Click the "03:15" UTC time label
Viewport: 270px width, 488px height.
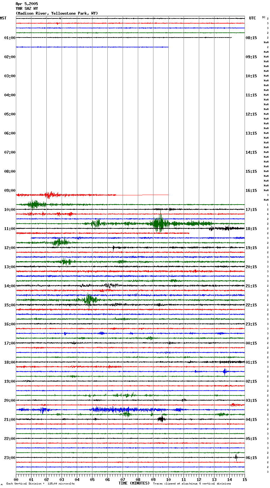tap(251, 401)
